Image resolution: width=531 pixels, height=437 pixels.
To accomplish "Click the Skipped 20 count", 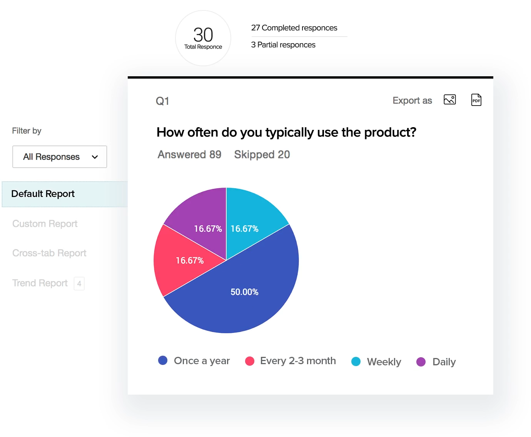I will [x=262, y=155].
